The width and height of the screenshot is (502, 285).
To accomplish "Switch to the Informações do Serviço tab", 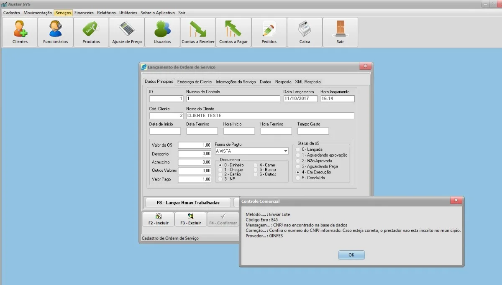I will [236, 81].
